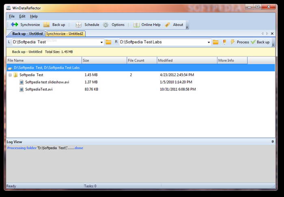Screen dimensions: 284x197
Task: Open the right folder path dropdown
Action: coord(209,42)
